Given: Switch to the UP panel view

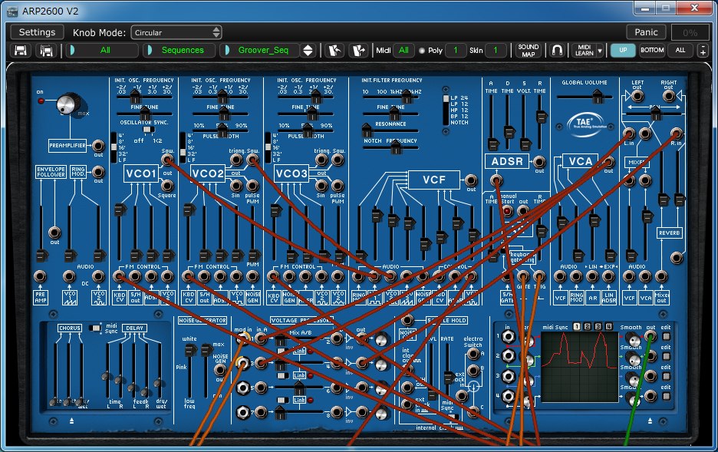Looking at the screenshot, I should point(623,51).
